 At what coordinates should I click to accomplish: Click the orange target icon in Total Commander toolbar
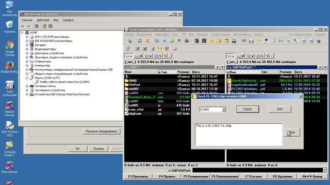(x=147, y=41)
